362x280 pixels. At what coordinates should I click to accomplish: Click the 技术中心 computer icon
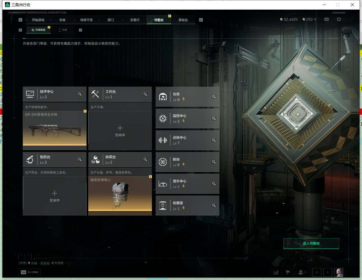tap(30, 94)
